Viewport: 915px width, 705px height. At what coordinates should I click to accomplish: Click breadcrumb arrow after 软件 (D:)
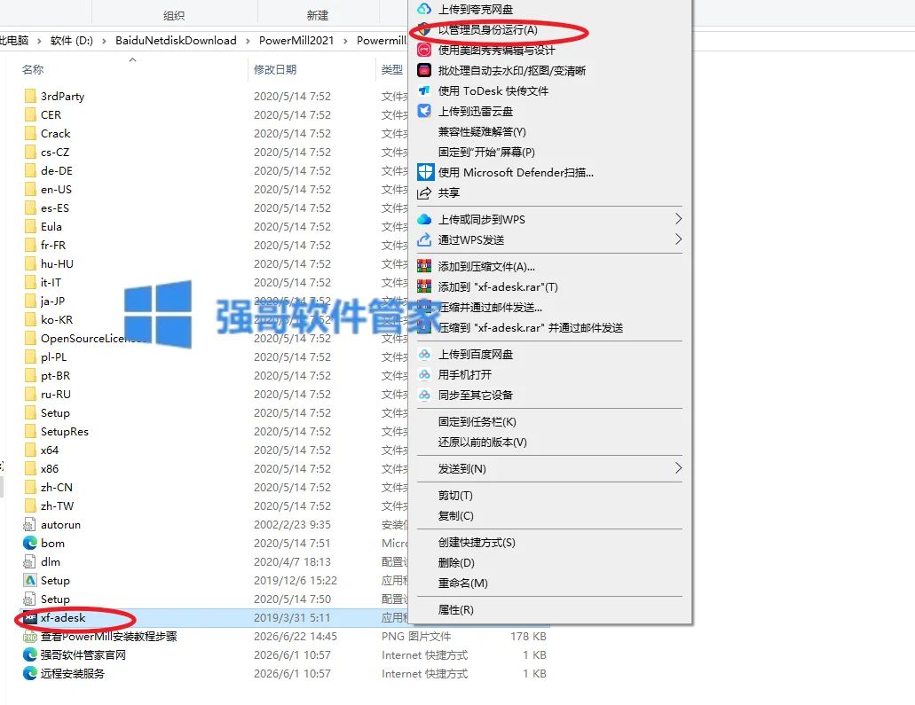[x=104, y=41]
